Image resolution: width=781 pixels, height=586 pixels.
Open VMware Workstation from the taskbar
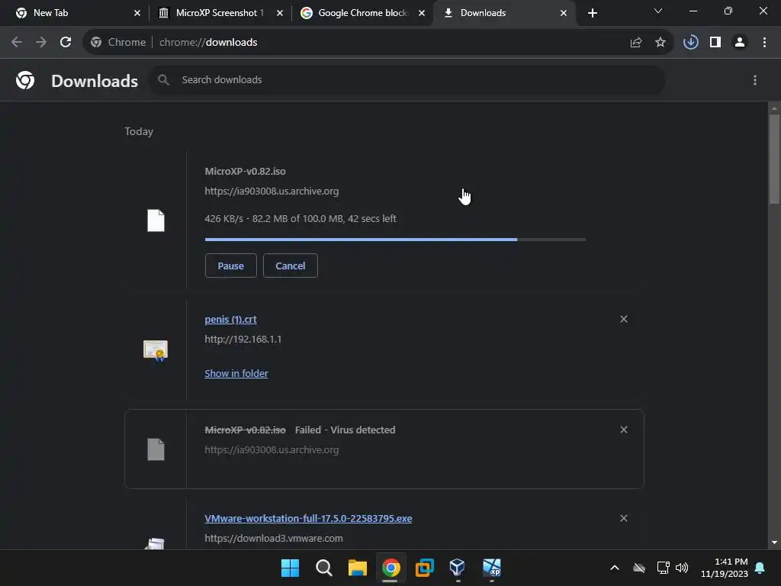[x=424, y=568]
